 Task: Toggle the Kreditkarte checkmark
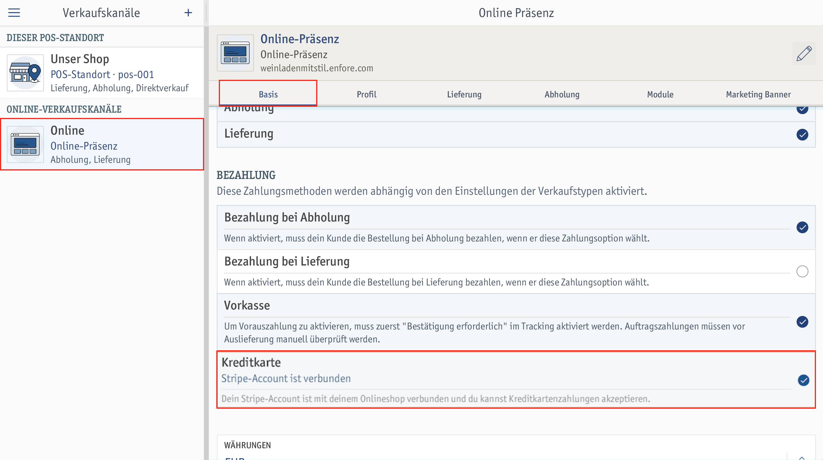click(x=803, y=380)
